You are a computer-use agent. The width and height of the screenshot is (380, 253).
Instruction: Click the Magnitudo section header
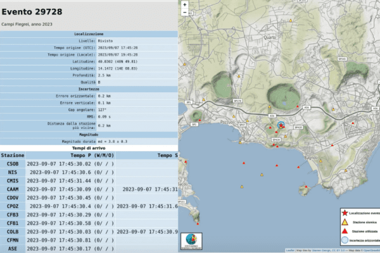89,134
